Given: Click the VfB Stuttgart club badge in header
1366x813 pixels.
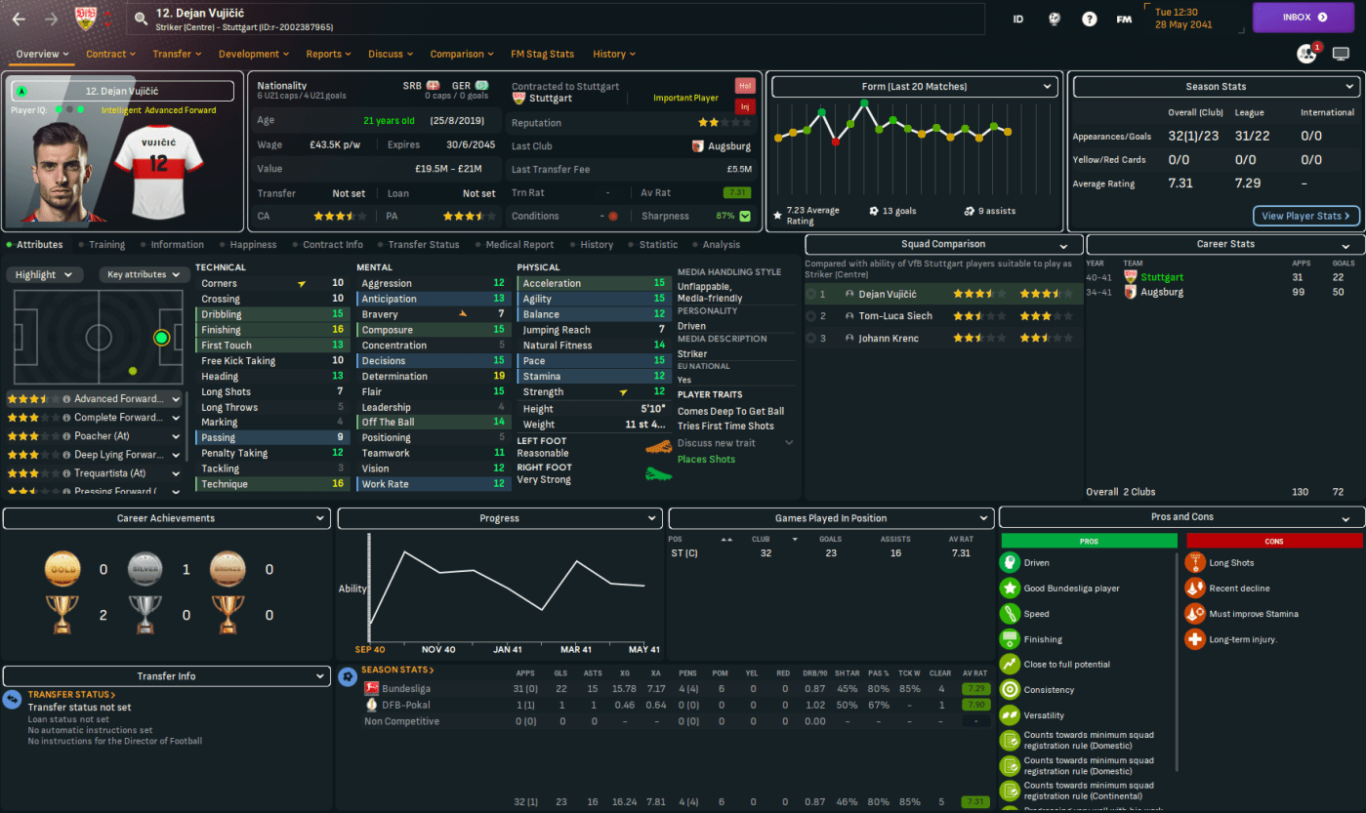Looking at the screenshot, I should [x=86, y=18].
